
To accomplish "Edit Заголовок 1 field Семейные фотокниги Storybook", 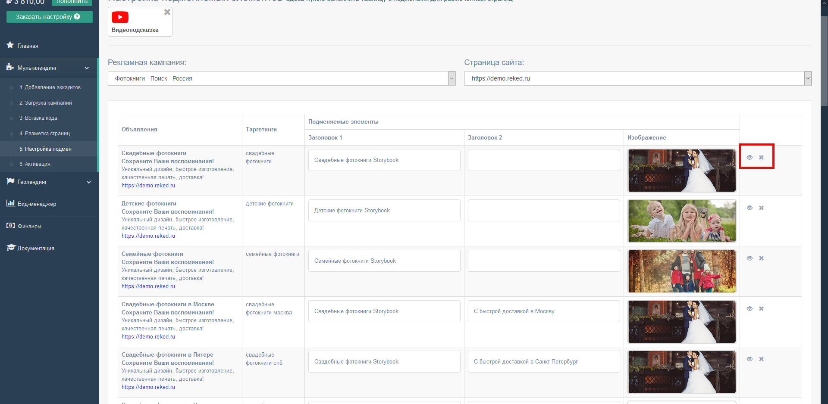I will coord(384,261).
